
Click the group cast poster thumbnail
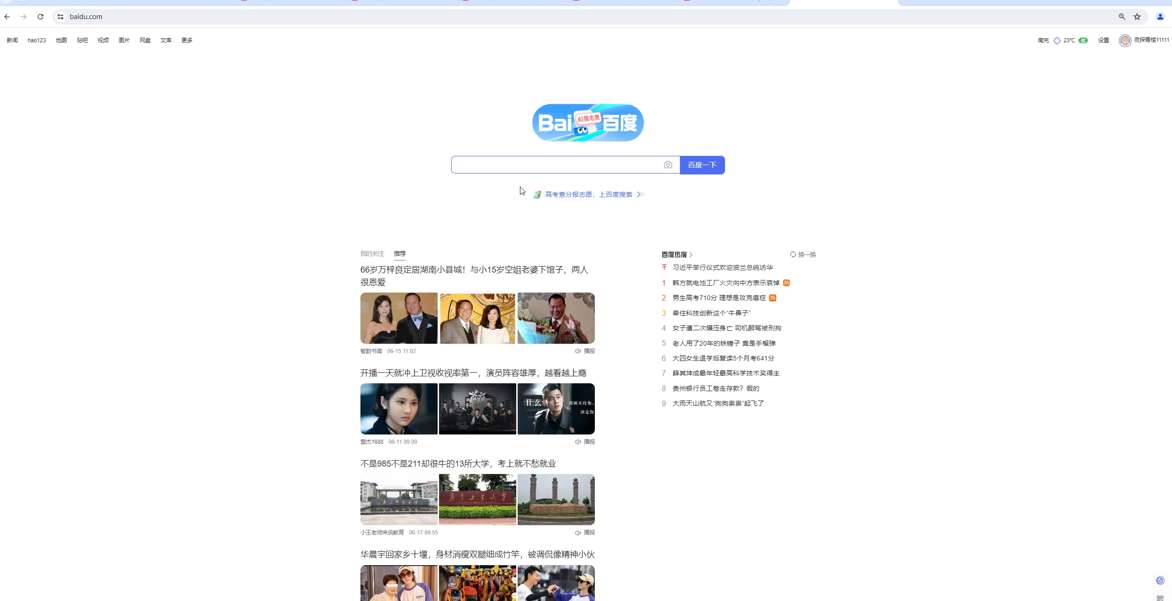point(478,409)
